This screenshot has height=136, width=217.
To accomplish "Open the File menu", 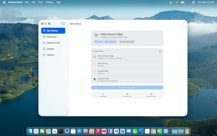I will point(27,2).
